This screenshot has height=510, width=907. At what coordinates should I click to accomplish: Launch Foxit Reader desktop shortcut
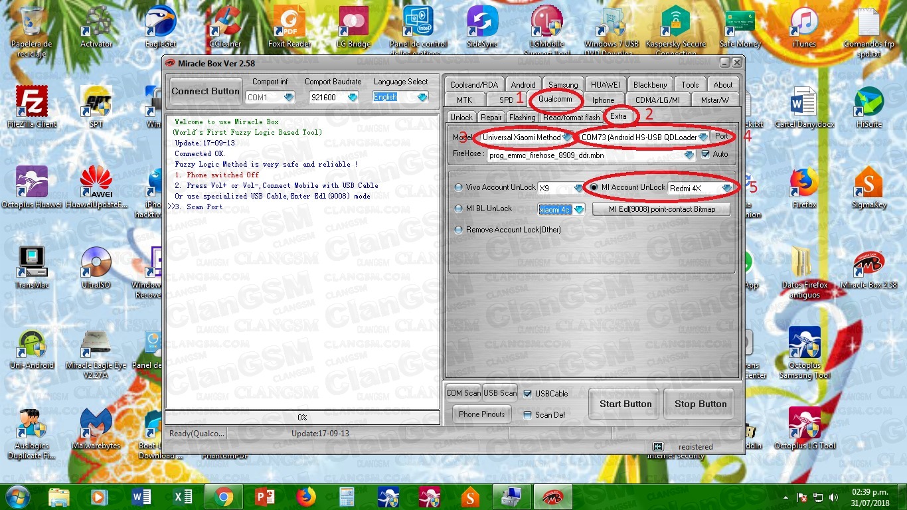click(289, 27)
